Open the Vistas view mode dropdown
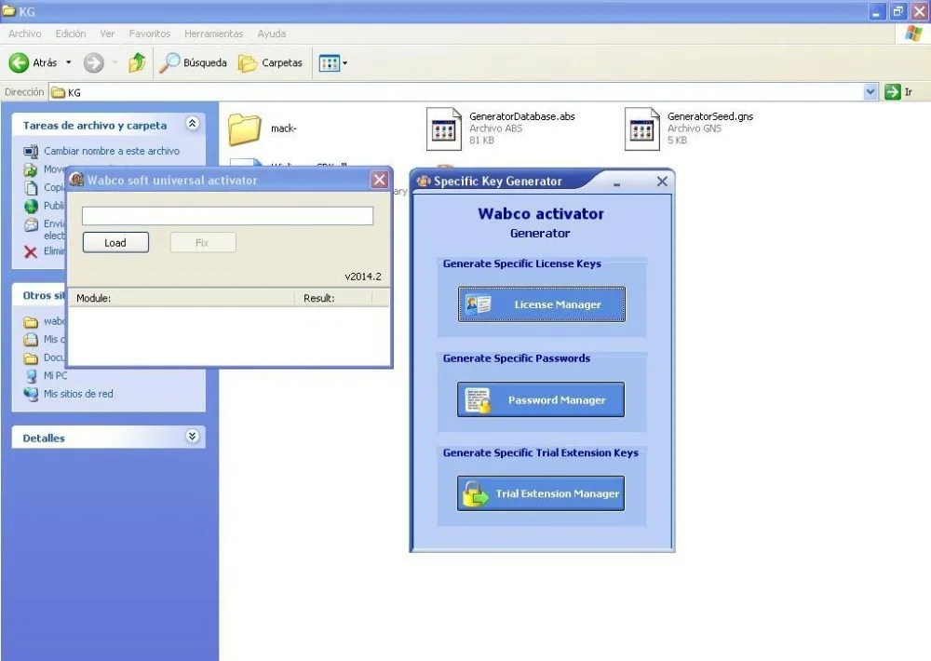The width and height of the screenshot is (931, 661). tap(344, 62)
